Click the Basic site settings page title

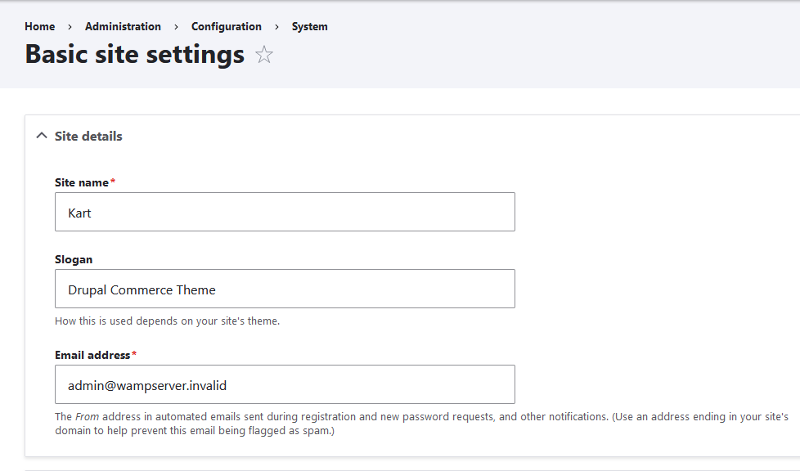[135, 54]
